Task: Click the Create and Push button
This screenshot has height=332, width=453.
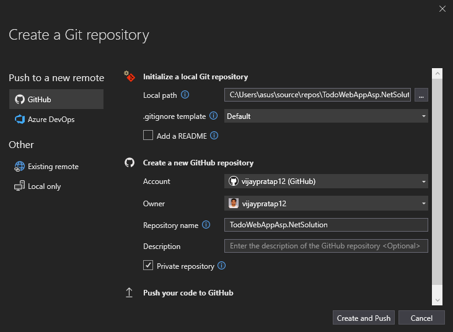Action: click(363, 318)
